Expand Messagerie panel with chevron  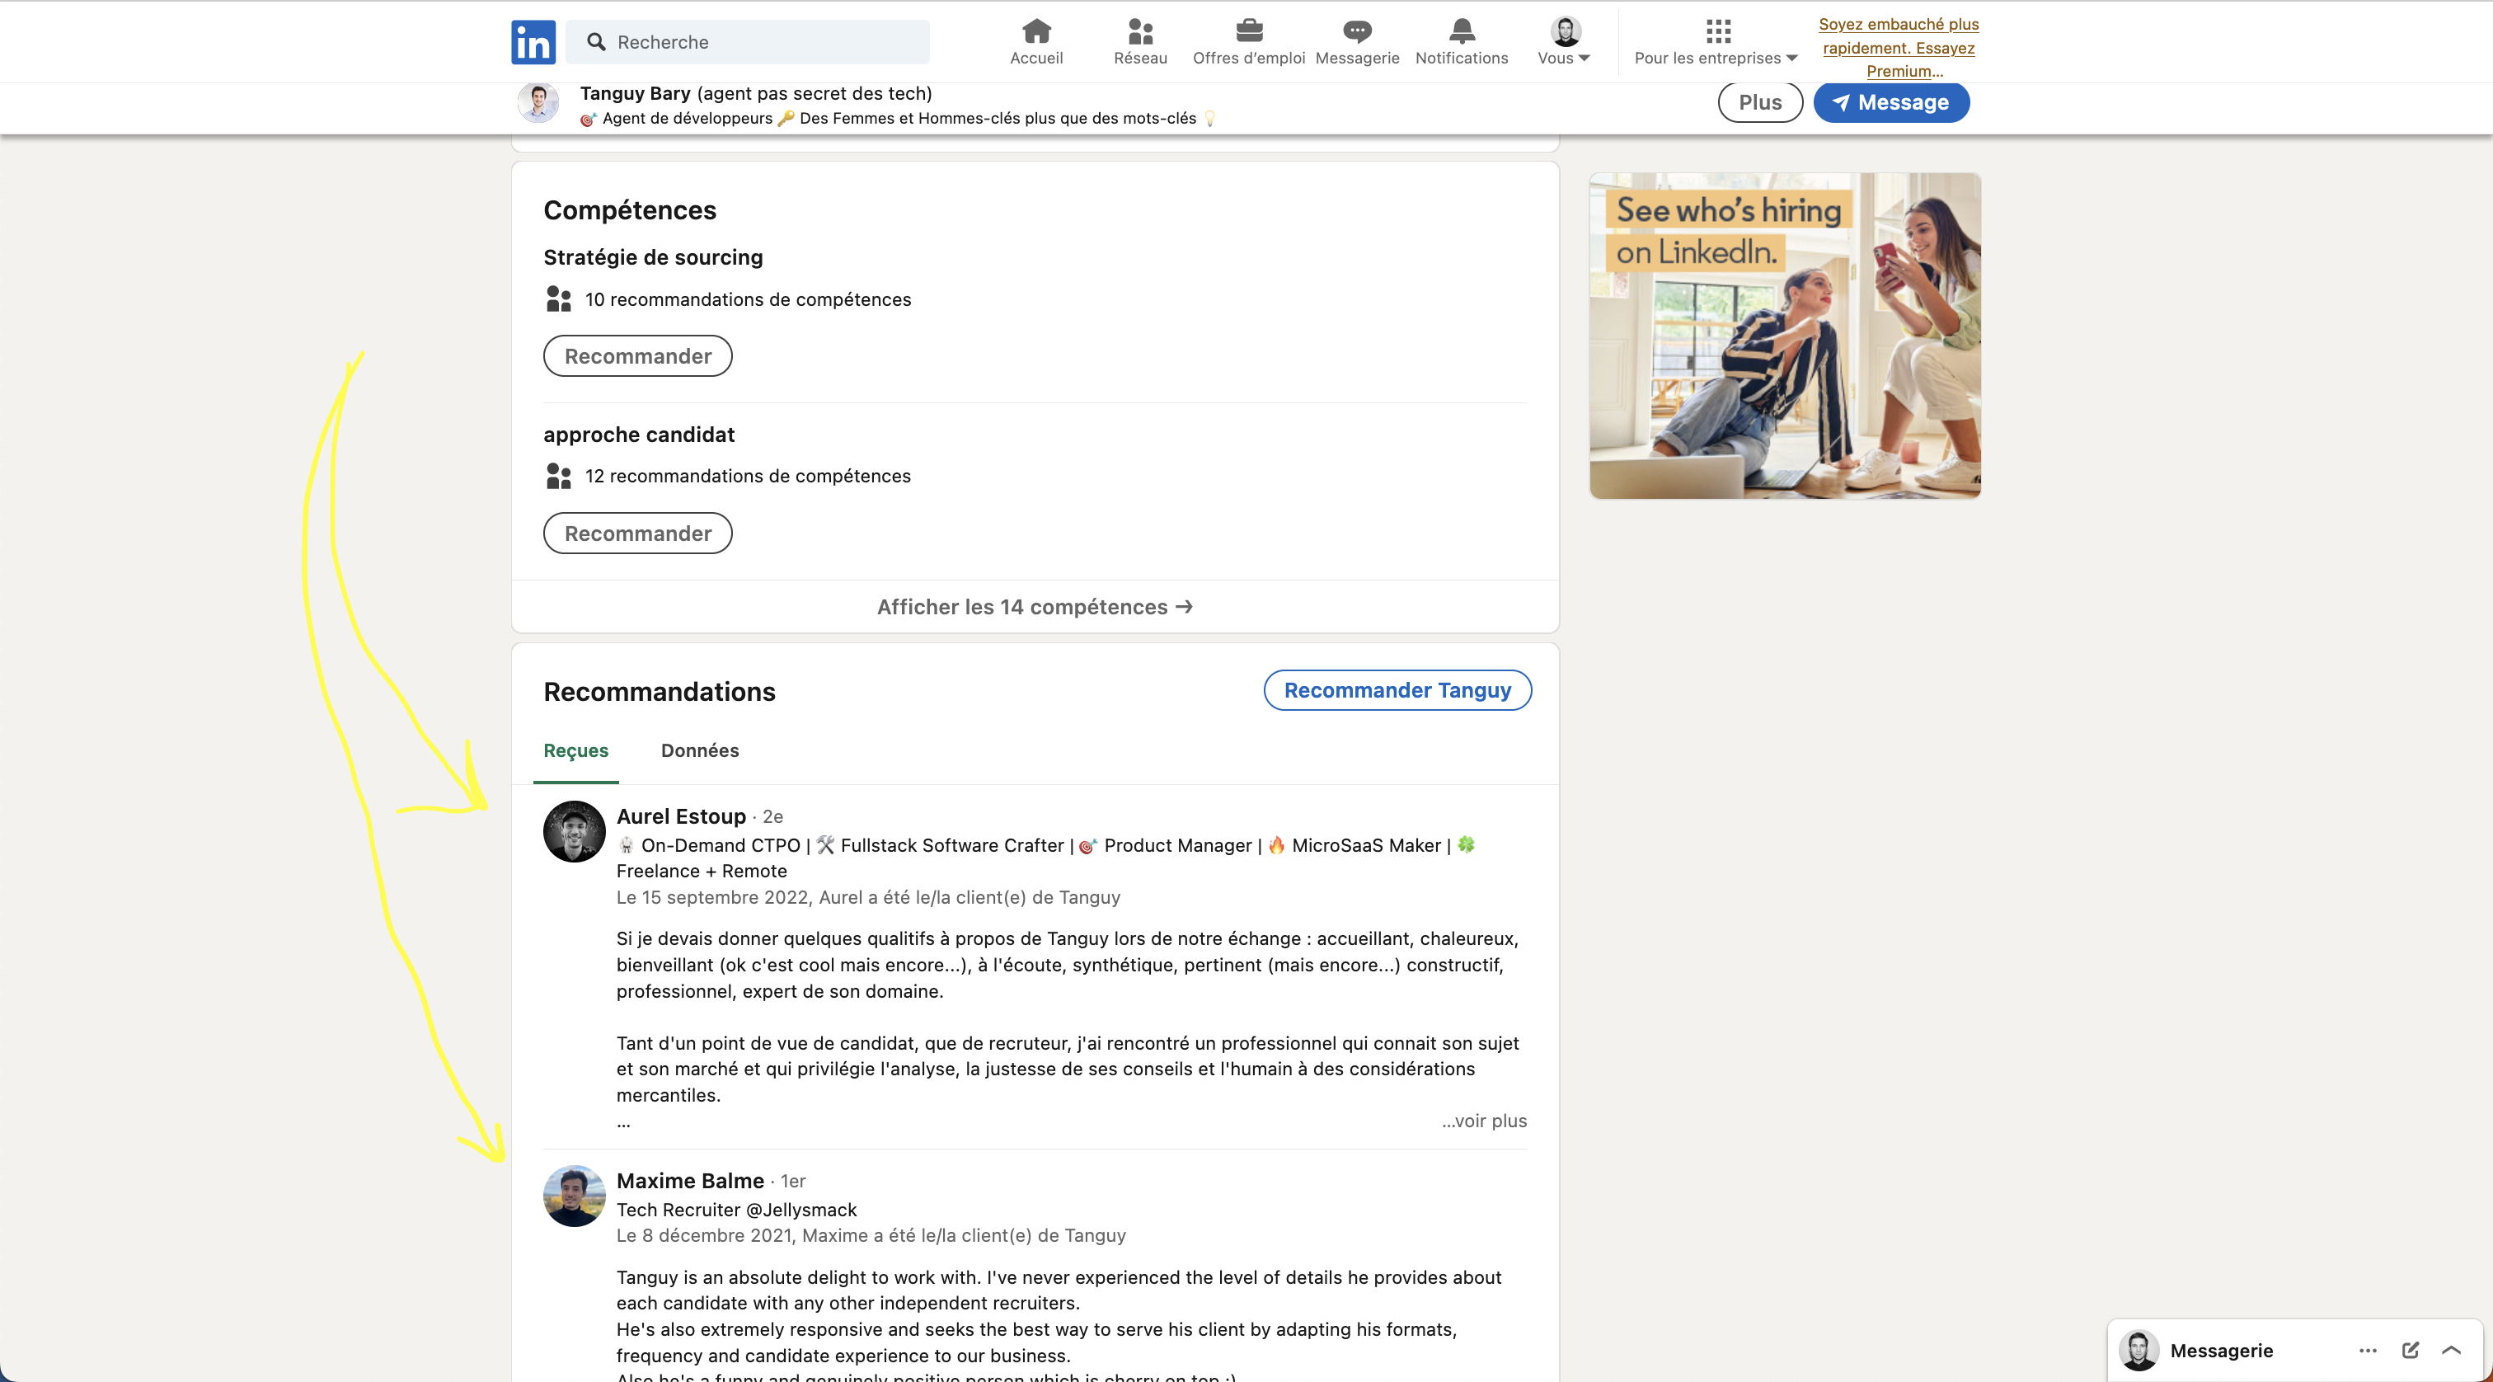(2452, 1350)
